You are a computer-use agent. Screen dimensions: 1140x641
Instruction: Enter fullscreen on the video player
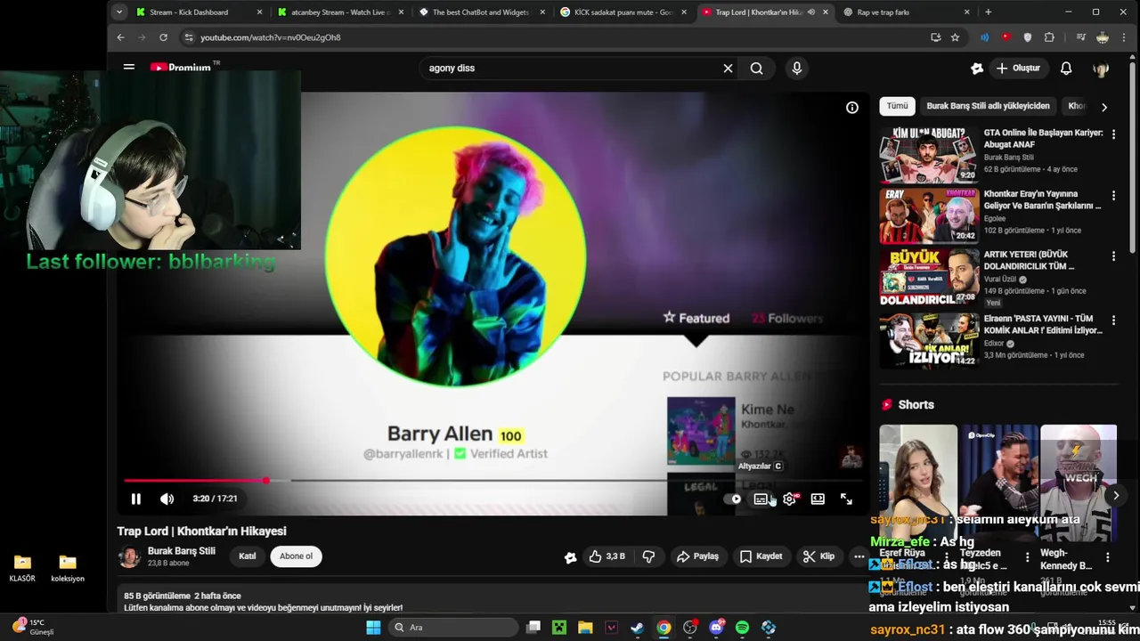(x=846, y=499)
